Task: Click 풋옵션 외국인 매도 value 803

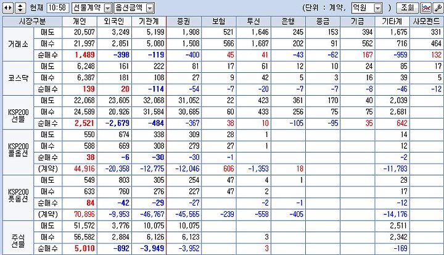Action: point(124,180)
